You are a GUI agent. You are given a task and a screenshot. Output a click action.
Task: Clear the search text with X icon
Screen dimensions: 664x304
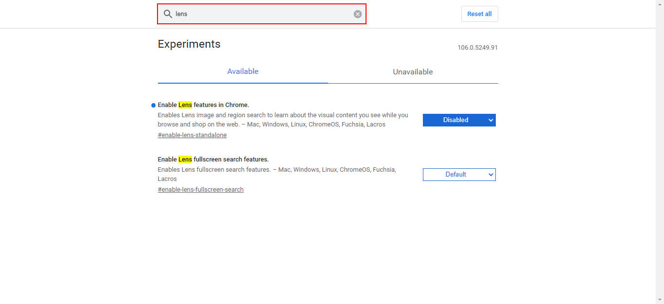coord(358,14)
